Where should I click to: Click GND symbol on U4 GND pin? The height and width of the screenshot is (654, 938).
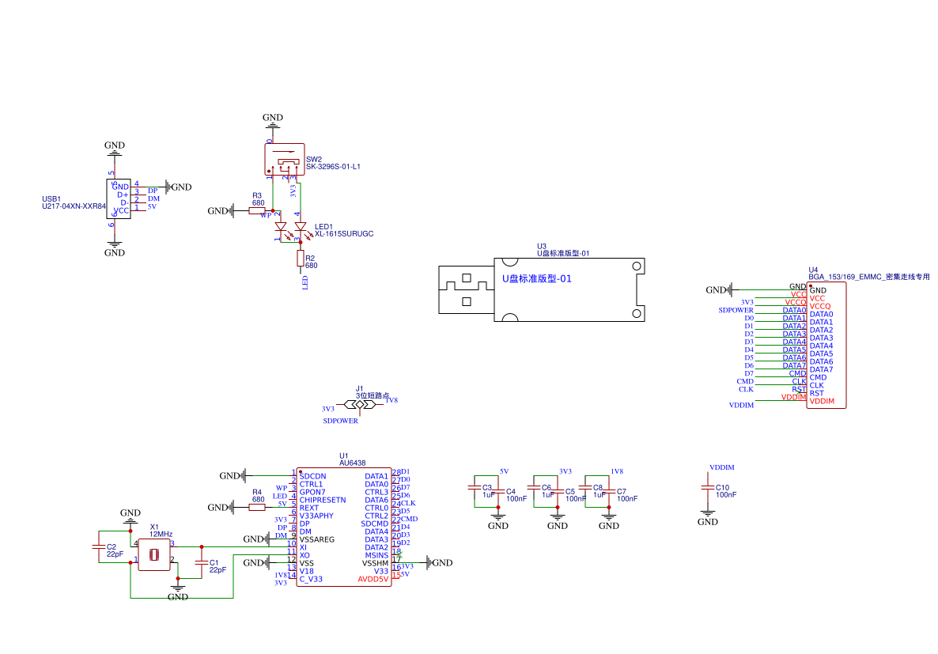(x=718, y=289)
